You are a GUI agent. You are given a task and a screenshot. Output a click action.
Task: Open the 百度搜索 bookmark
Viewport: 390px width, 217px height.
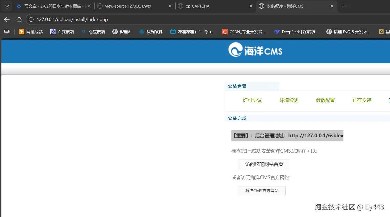[62, 32]
